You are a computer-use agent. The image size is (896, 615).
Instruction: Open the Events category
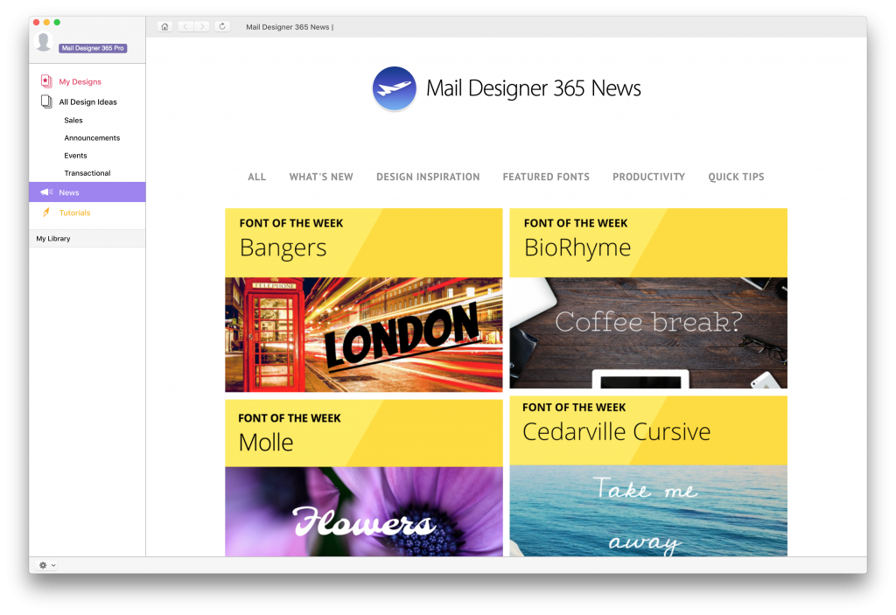(75, 156)
